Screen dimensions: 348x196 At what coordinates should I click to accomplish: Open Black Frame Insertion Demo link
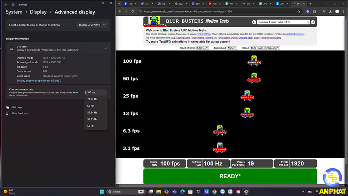tap(267, 38)
